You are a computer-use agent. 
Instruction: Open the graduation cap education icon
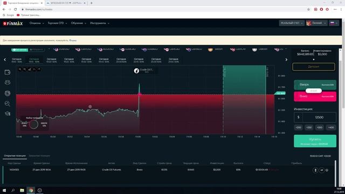[8, 114]
